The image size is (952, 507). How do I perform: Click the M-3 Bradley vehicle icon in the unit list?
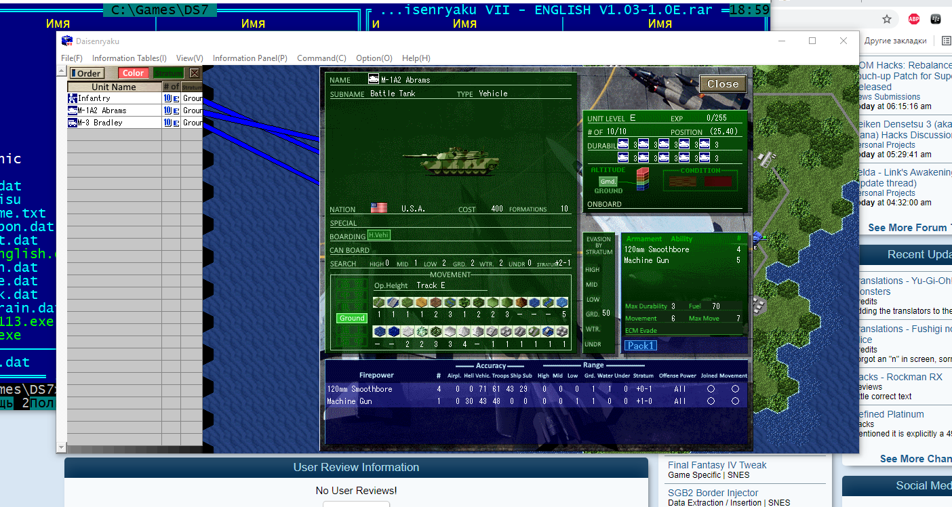(73, 123)
